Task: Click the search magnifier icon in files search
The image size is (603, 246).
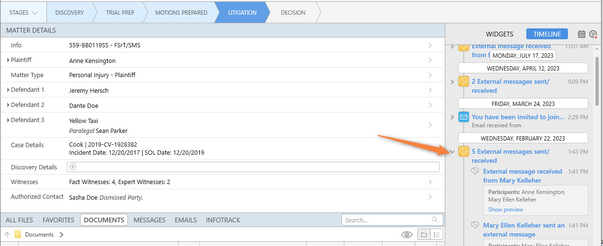Action: point(435,220)
